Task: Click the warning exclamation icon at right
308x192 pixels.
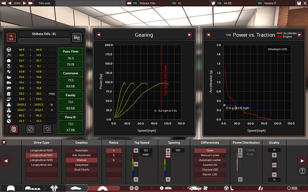Action: point(302,171)
